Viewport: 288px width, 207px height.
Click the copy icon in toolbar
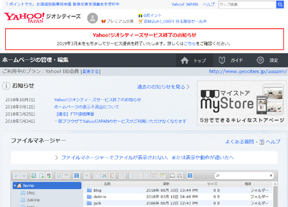[97, 175]
